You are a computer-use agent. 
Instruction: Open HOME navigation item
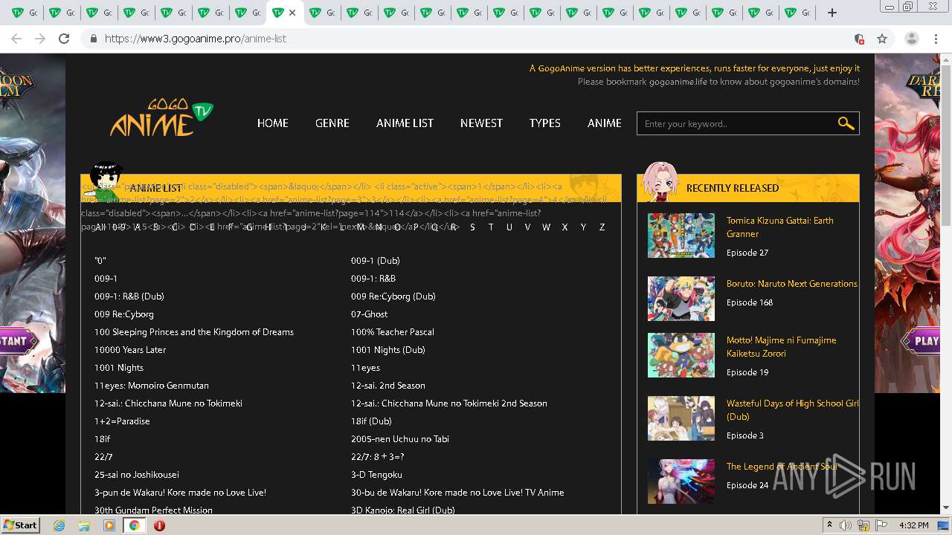(272, 123)
